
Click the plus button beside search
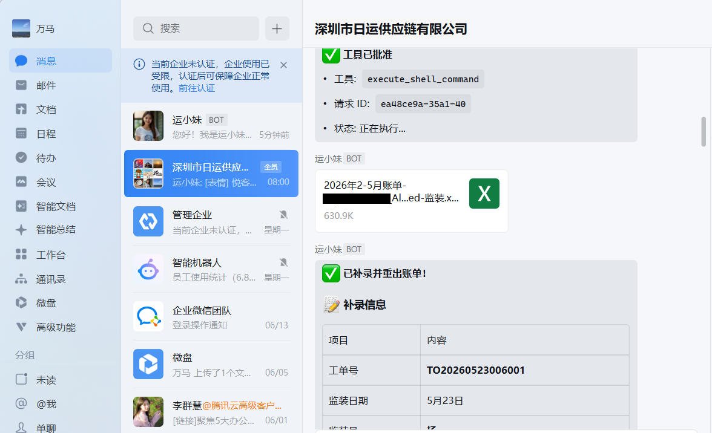point(277,28)
